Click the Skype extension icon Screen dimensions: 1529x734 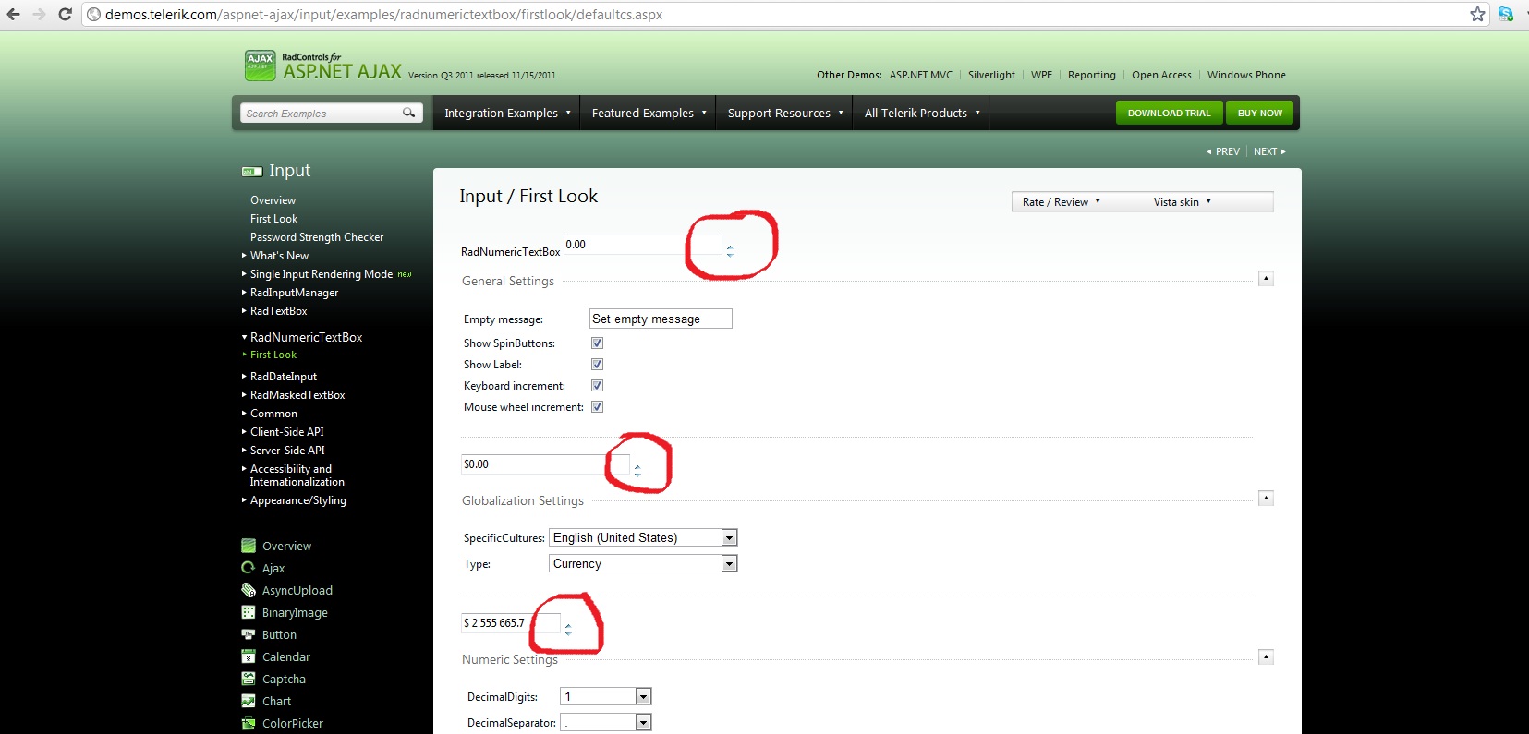(1506, 15)
